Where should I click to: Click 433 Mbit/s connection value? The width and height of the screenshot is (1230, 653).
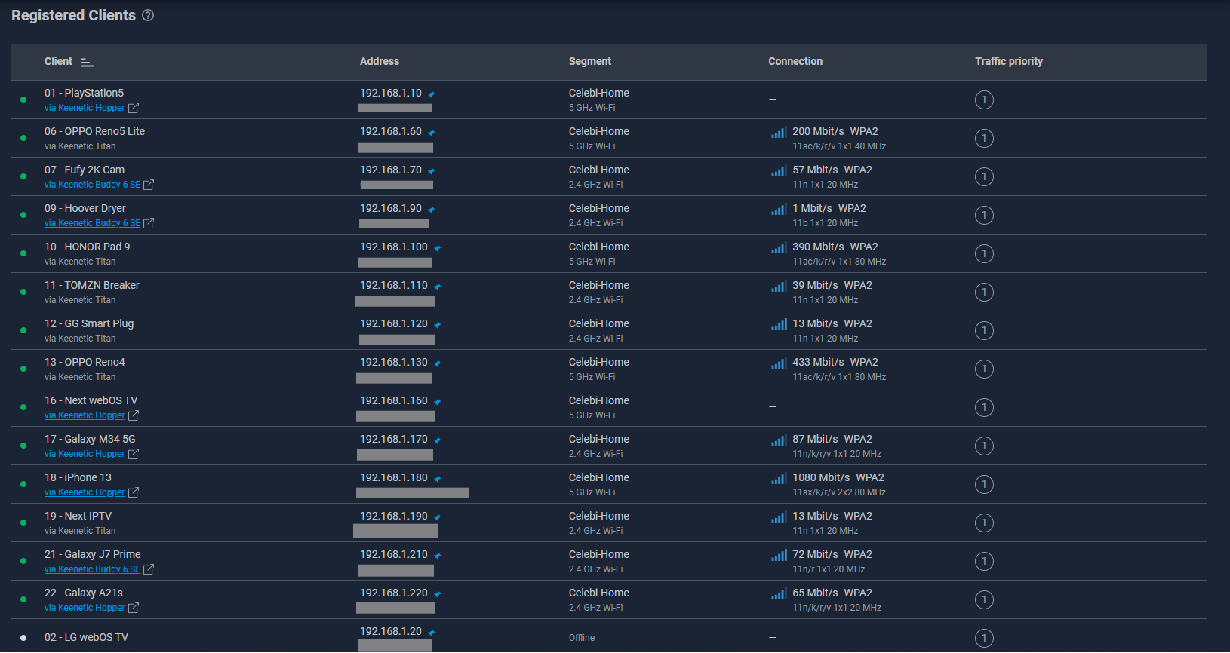pos(818,362)
